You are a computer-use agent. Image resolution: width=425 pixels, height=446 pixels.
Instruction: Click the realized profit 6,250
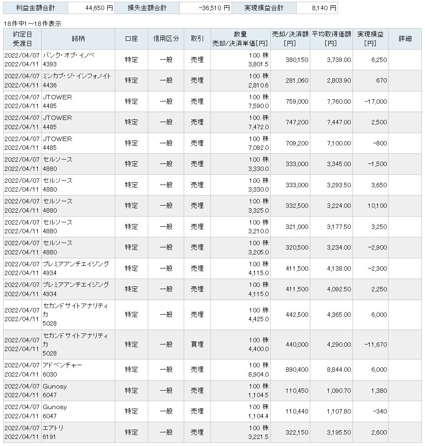379,60
